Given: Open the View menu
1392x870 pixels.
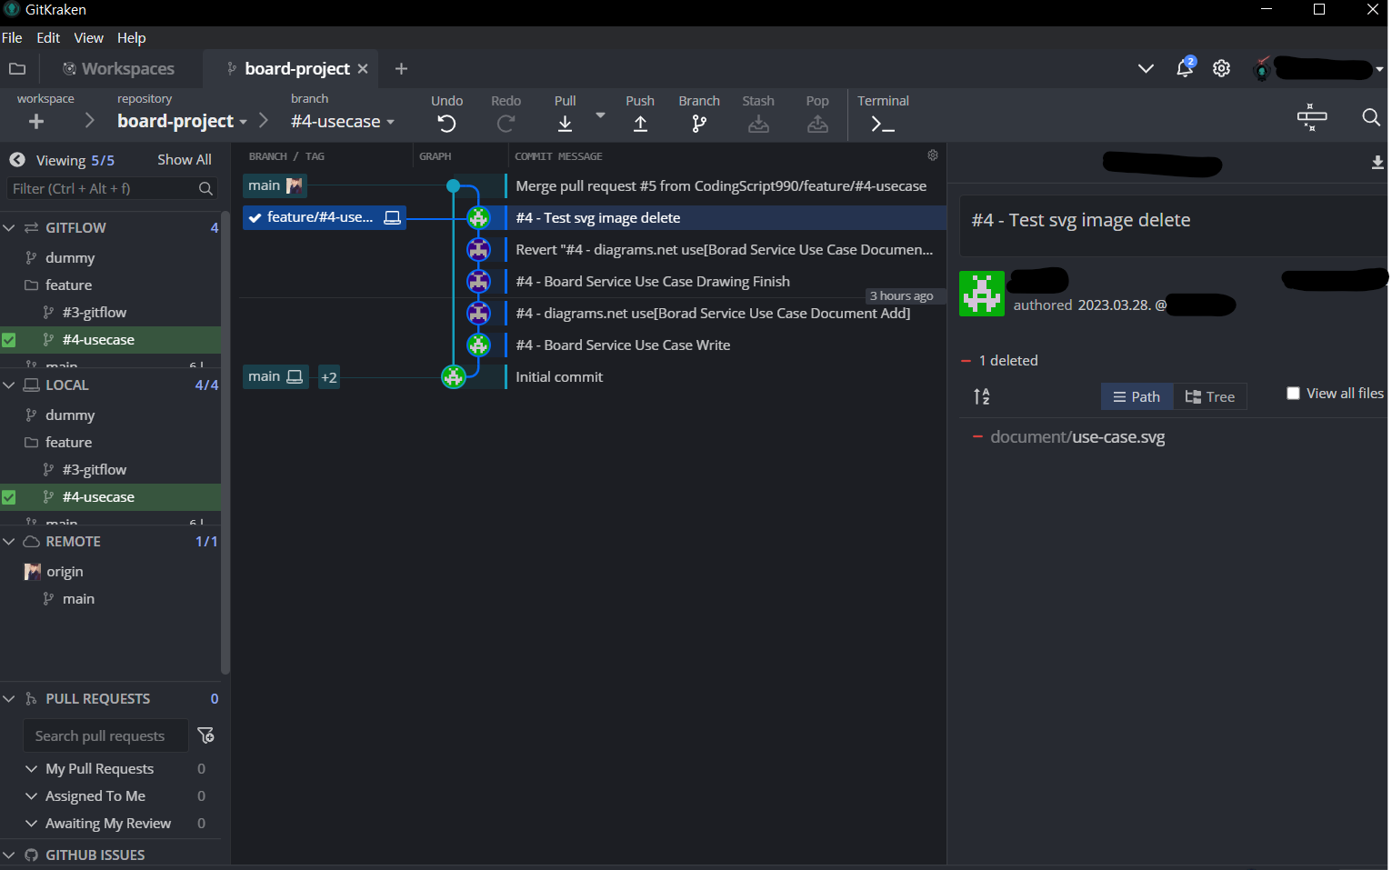Looking at the screenshot, I should tap(88, 38).
